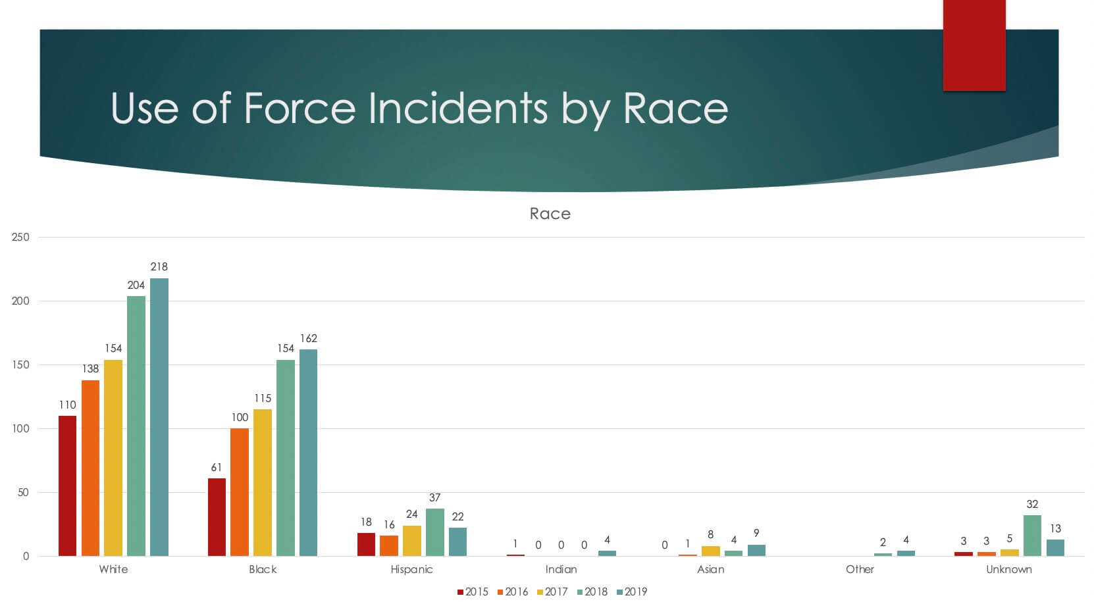Click the 2016 orange legend entry

click(x=512, y=592)
